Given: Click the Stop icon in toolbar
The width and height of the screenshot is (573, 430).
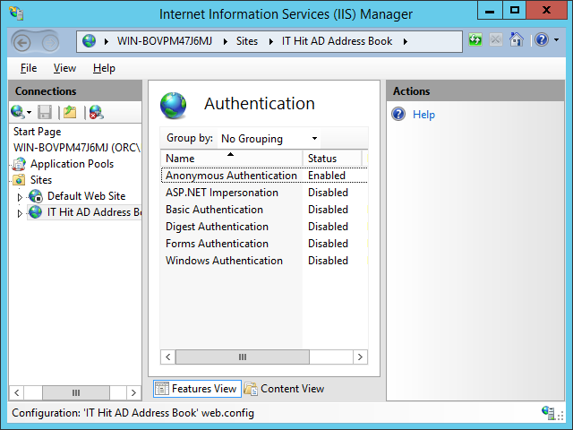Looking at the screenshot, I should tap(495, 39).
